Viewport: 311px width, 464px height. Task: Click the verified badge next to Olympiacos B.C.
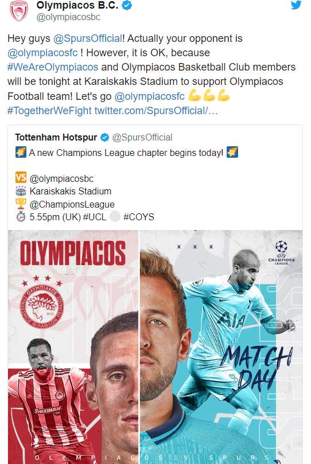click(x=127, y=5)
